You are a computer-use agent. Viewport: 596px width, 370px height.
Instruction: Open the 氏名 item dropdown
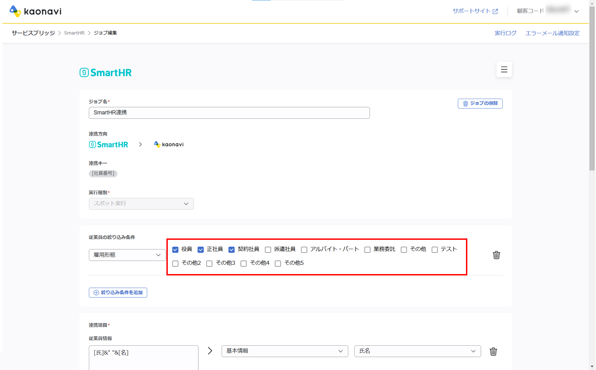coord(418,351)
